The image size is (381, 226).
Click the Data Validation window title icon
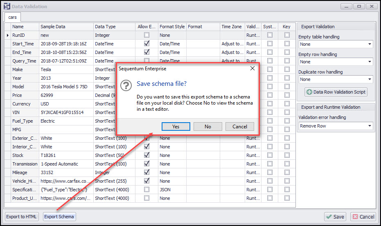click(6, 6)
